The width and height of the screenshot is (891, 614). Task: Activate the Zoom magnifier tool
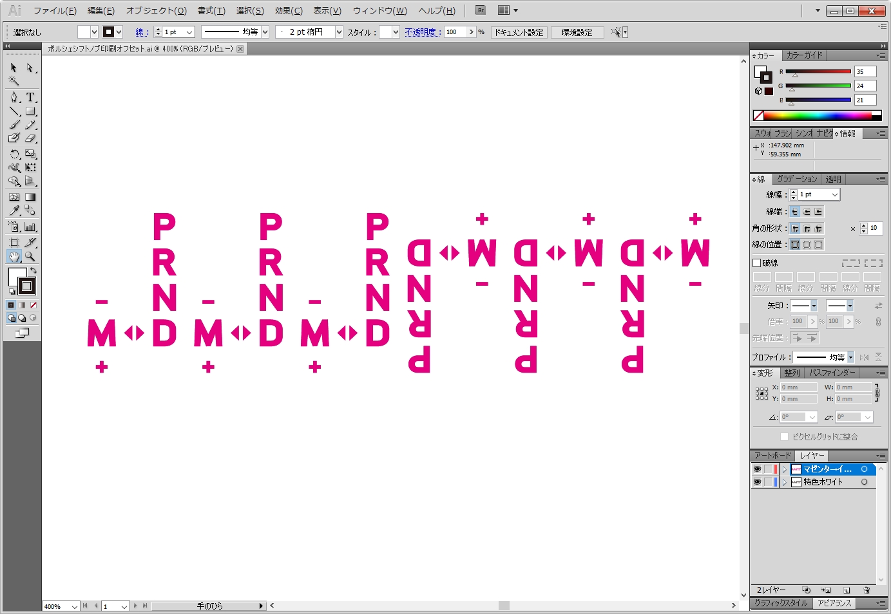tap(30, 257)
